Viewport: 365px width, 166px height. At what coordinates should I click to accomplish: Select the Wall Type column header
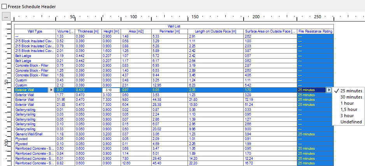[x=35, y=31]
